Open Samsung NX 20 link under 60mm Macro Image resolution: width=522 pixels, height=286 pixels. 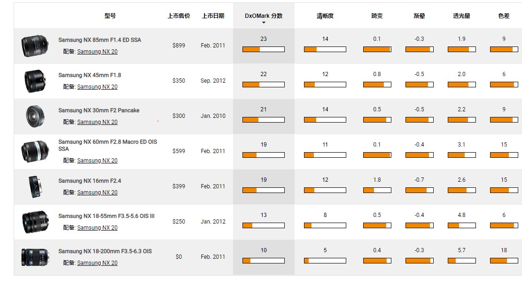[97, 161]
